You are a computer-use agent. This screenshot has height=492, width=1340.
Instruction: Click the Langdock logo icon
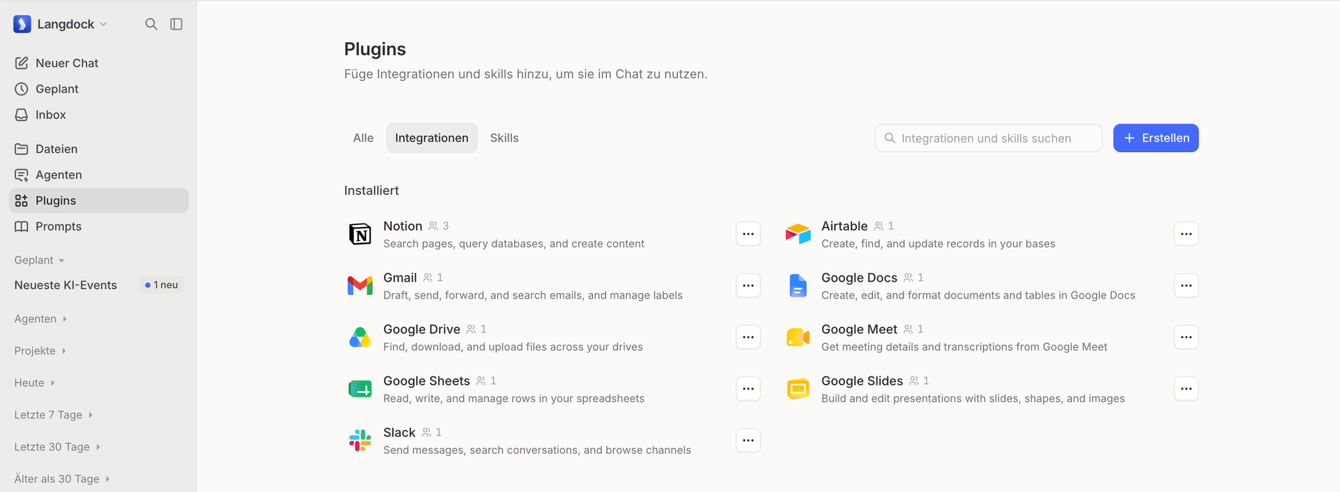pyautogui.click(x=22, y=24)
